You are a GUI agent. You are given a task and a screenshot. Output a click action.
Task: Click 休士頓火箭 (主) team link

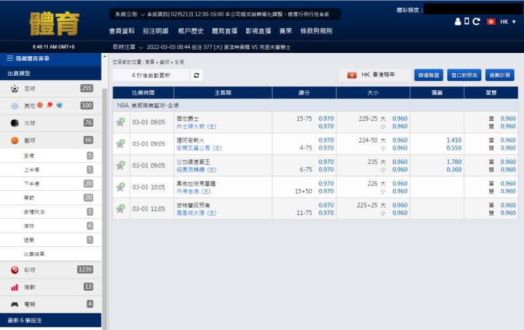point(196,126)
